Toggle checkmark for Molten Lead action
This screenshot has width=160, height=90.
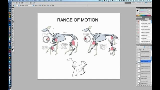pos(137,31)
